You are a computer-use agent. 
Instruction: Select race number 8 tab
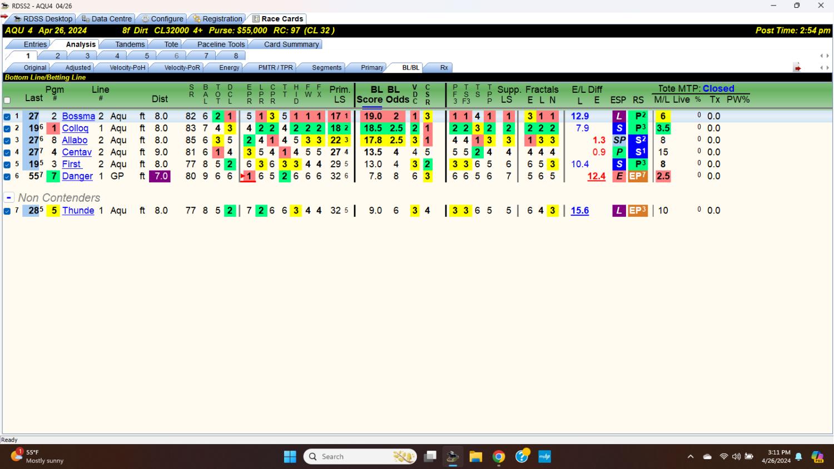(x=236, y=56)
